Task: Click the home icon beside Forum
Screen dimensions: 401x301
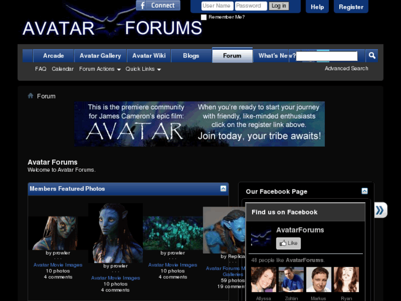Action: (x=30, y=96)
